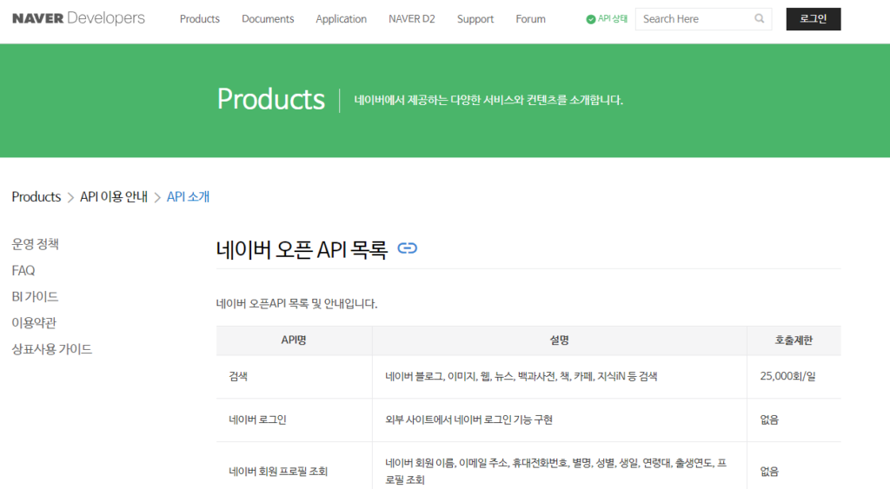Click the 네이버 블로그, 이미지, 웹 search description
The width and height of the screenshot is (890, 489).
click(521, 376)
